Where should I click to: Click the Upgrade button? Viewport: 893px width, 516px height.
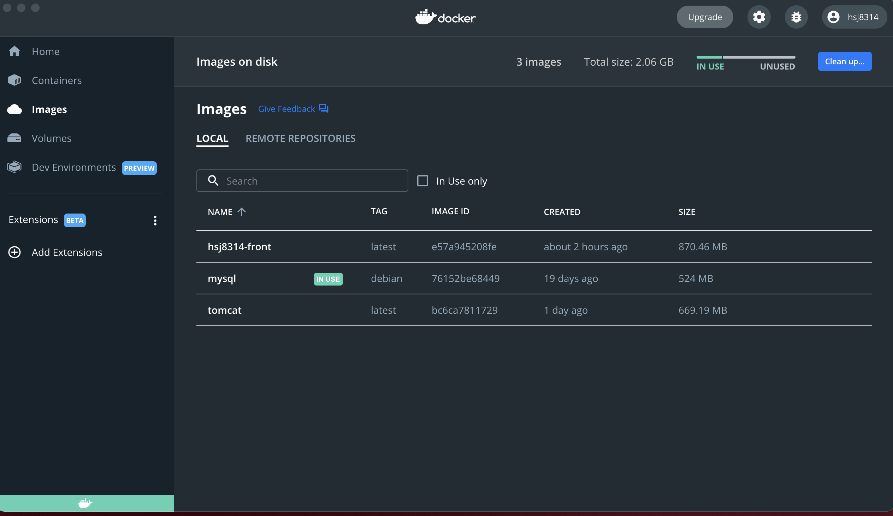[x=704, y=17]
